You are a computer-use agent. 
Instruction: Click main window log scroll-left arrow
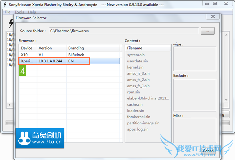[9, 105]
